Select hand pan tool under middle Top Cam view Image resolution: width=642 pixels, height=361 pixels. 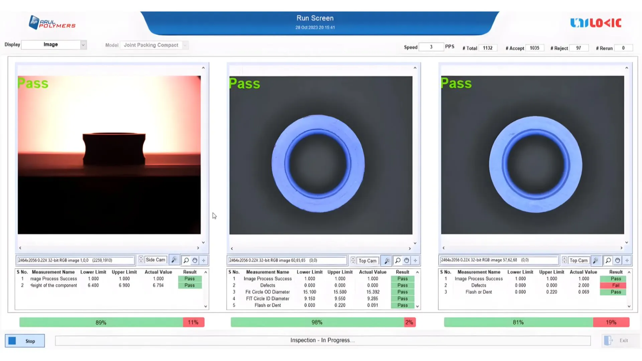tap(407, 260)
